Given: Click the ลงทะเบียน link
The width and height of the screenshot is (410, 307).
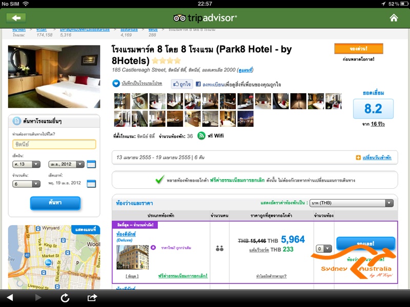Looking at the screenshot, I should (x=213, y=84).
